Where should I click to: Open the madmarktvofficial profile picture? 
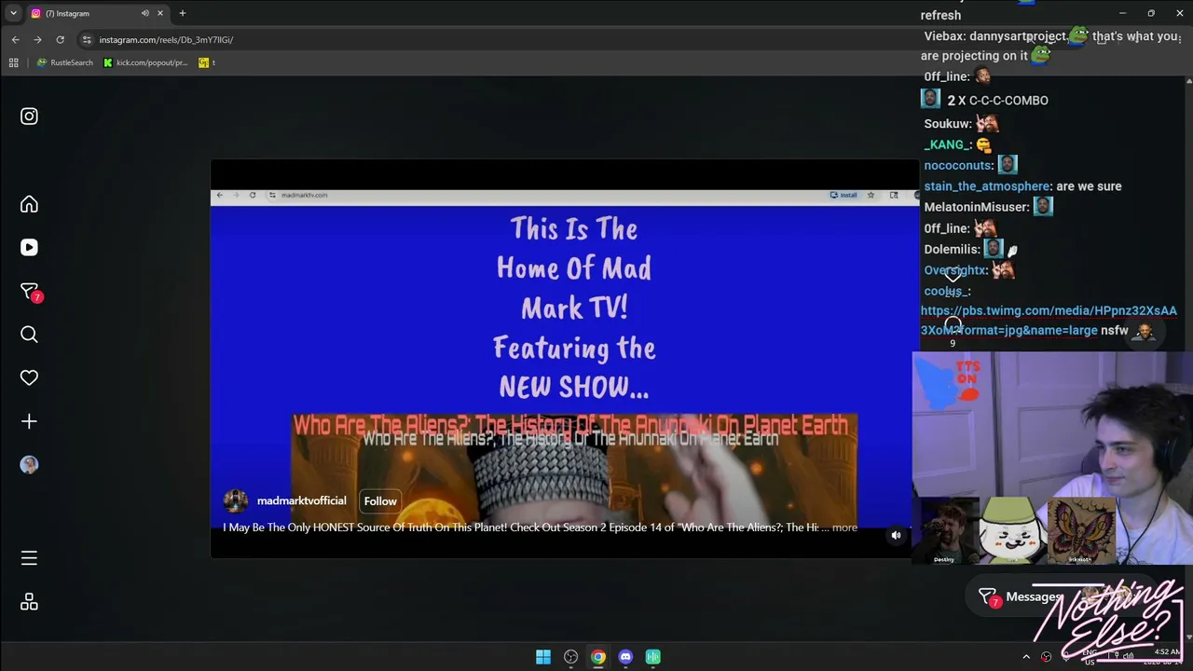(x=236, y=501)
